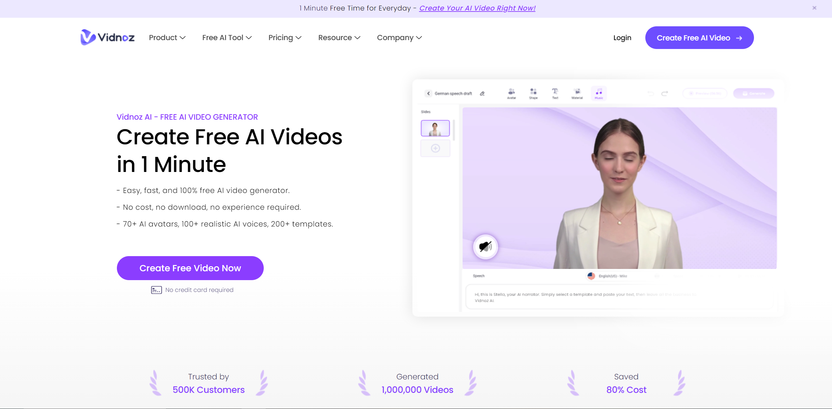Click Login in the top navigation
Screen dimensions: 832x409
click(x=622, y=37)
